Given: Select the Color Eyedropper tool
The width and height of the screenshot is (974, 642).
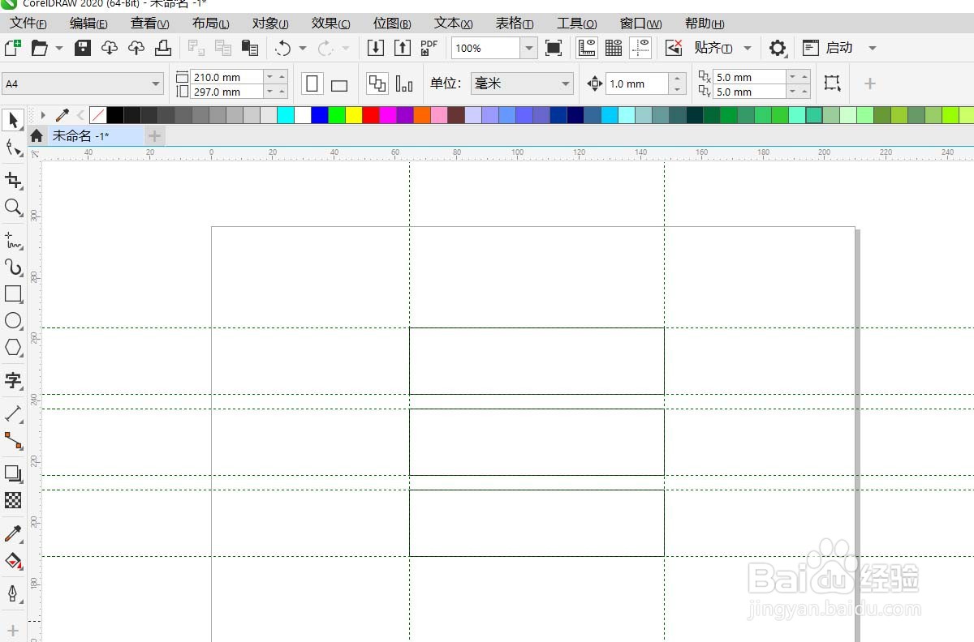Looking at the screenshot, I should [x=13, y=533].
